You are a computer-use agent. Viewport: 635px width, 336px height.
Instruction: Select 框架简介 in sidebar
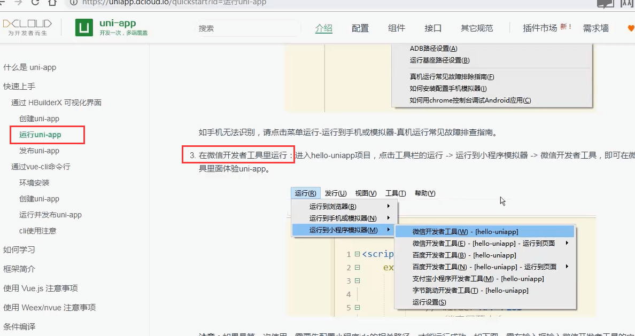coord(19,269)
